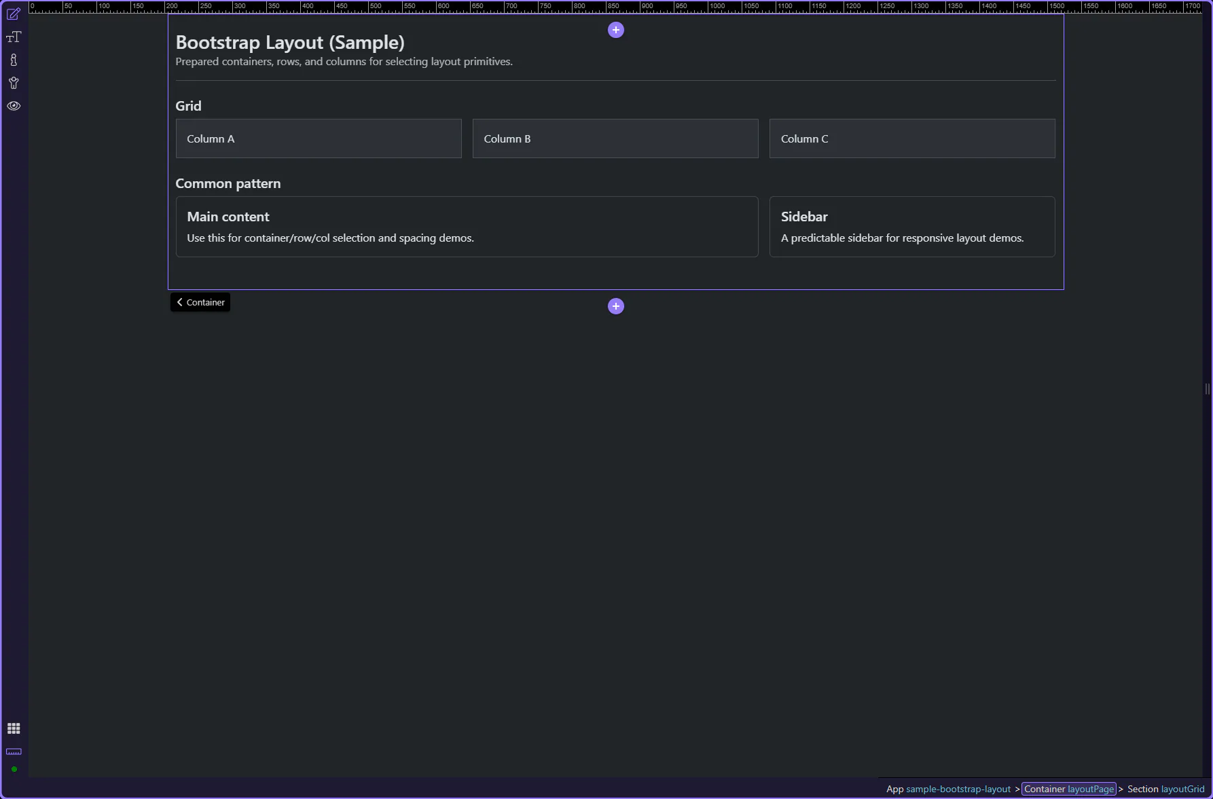The width and height of the screenshot is (1213, 799).
Task: Click the Sidebar card
Action: click(x=911, y=227)
